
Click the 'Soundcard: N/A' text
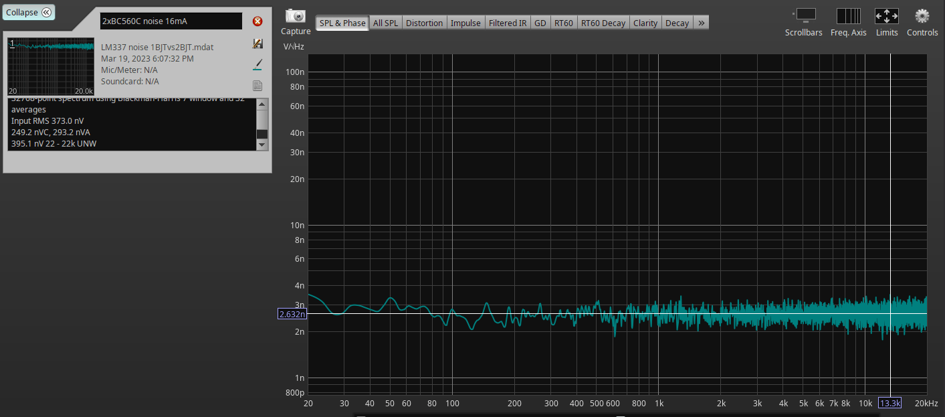[x=130, y=81]
